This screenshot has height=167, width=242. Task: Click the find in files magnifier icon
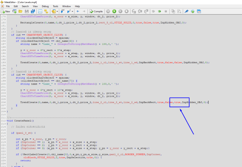179,12
